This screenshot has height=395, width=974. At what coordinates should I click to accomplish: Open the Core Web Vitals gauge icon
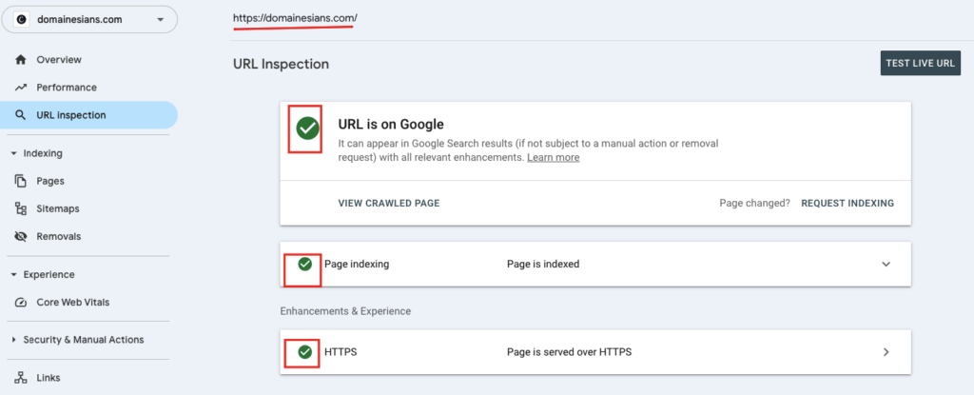[21, 303]
